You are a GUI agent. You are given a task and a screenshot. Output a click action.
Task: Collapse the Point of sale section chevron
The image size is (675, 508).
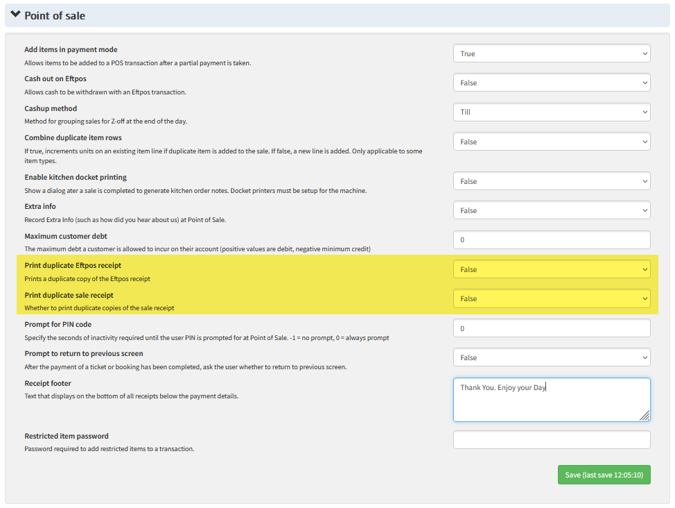tap(15, 15)
